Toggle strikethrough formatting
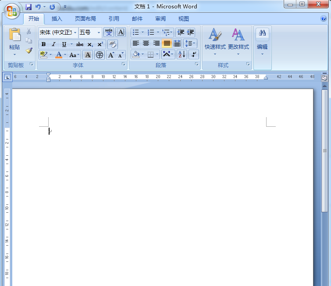331x286 pixels. [x=80, y=44]
